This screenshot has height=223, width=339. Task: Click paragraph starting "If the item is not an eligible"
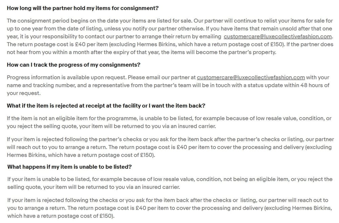169,122
